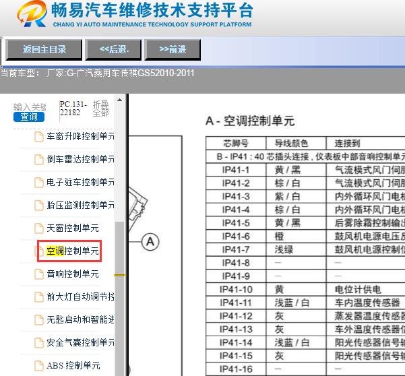Open the 前大灯自动调节 tree item
The width and height of the screenshot is (405, 376).
[x=80, y=297]
